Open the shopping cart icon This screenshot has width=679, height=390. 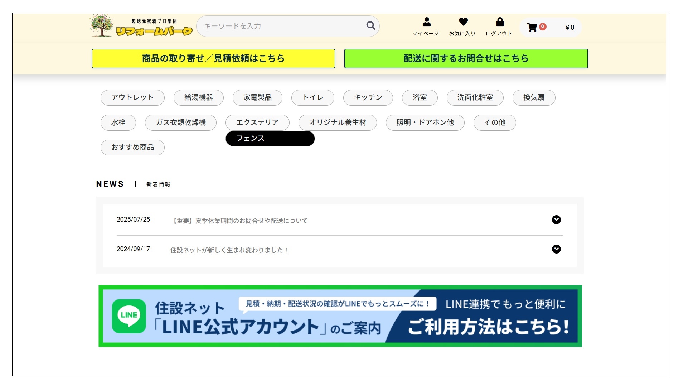pyautogui.click(x=532, y=27)
